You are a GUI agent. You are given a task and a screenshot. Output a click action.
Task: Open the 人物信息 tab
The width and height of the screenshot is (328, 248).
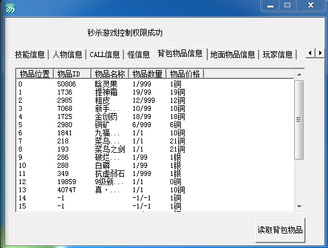tap(68, 54)
